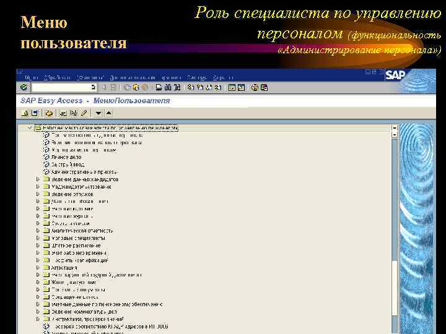Expand the Медосвидетельствование folder
The height and width of the screenshot is (334, 446).
(38, 187)
